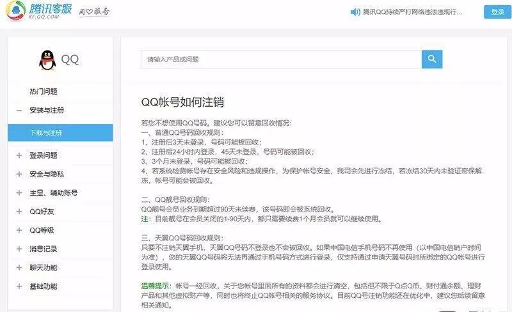
Task: Select 安装与注册 menu label
Action: [47, 111]
